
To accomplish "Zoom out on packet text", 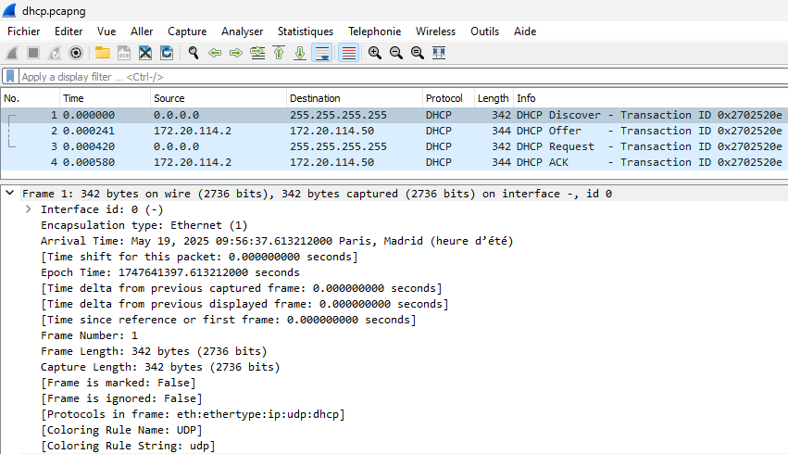I will [x=396, y=53].
